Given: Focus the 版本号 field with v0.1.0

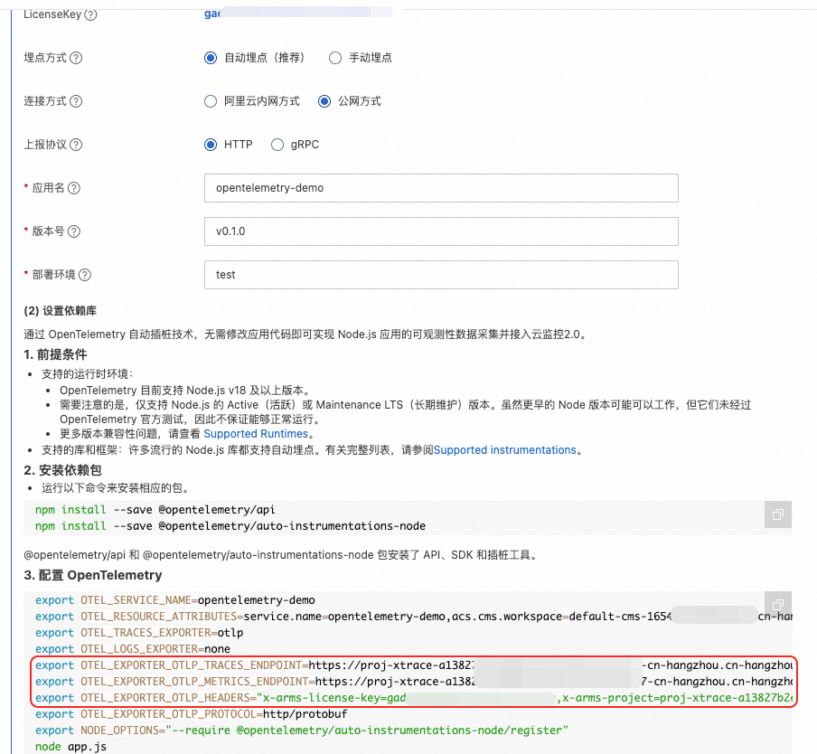Looking at the screenshot, I should pos(441,231).
